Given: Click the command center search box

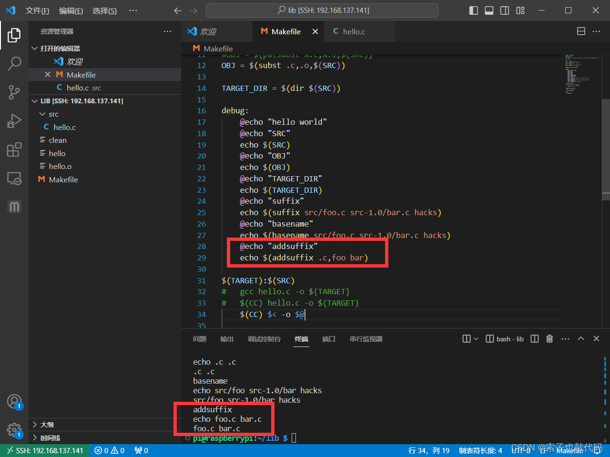Looking at the screenshot, I should click(322, 10).
